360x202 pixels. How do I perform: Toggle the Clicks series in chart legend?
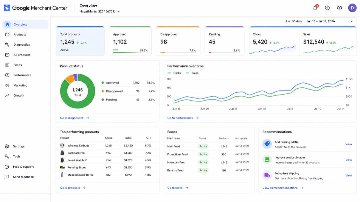pyautogui.click(x=174, y=73)
